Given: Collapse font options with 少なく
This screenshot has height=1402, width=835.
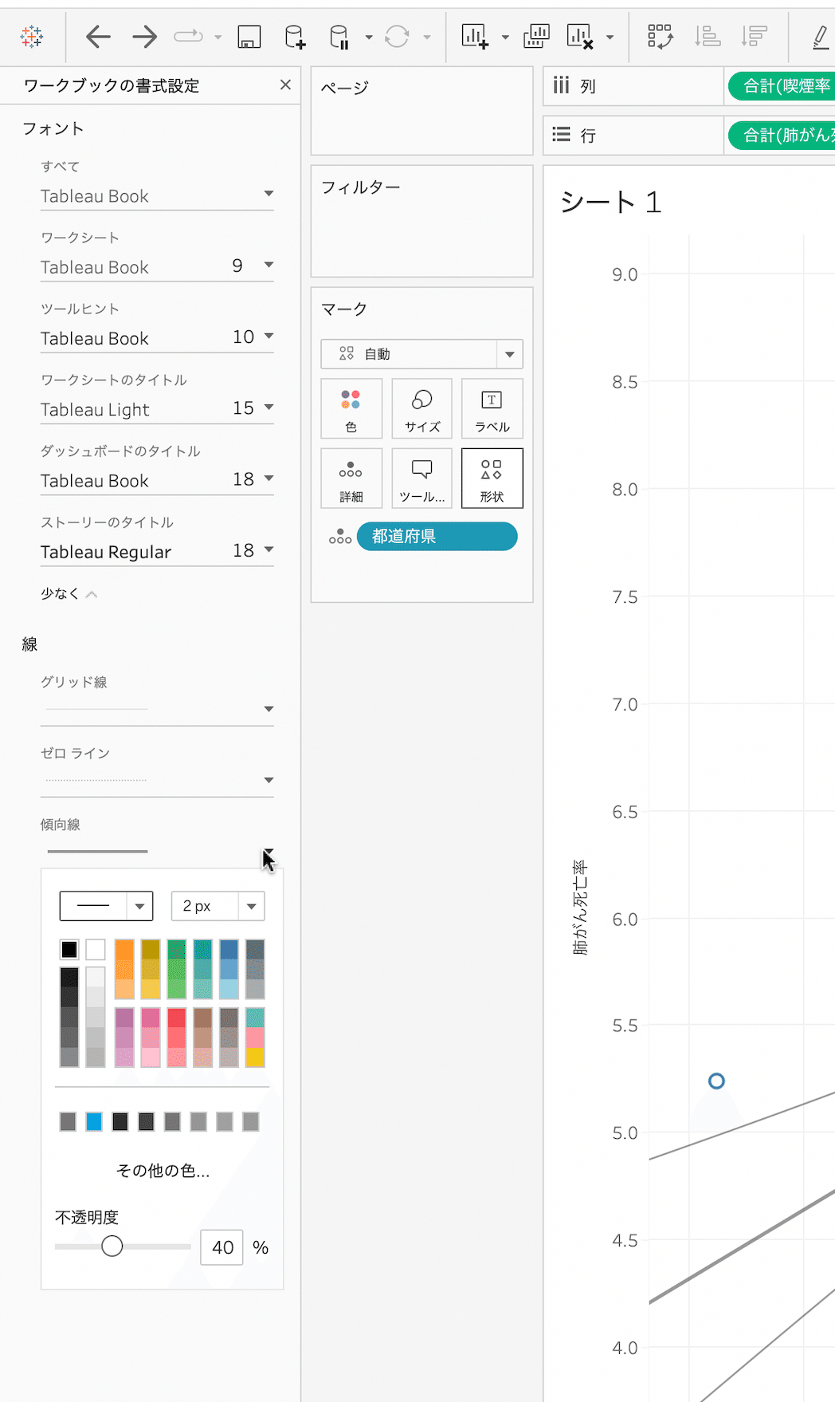Looking at the screenshot, I should [x=69, y=593].
